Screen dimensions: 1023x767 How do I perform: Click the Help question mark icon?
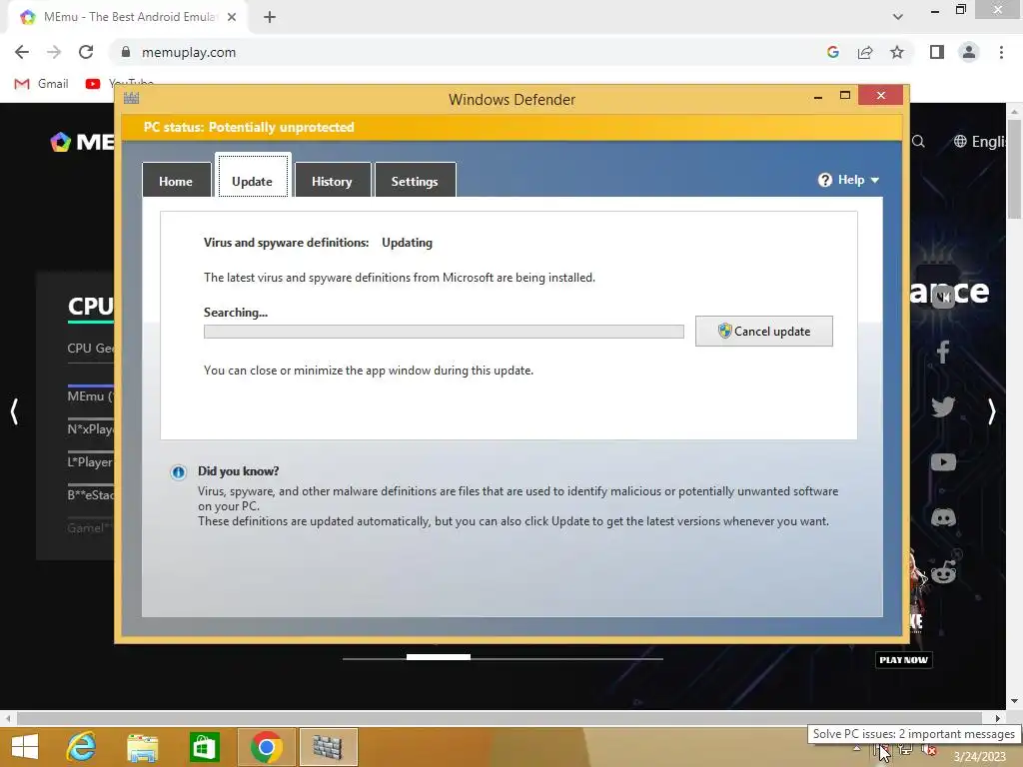tap(824, 180)
